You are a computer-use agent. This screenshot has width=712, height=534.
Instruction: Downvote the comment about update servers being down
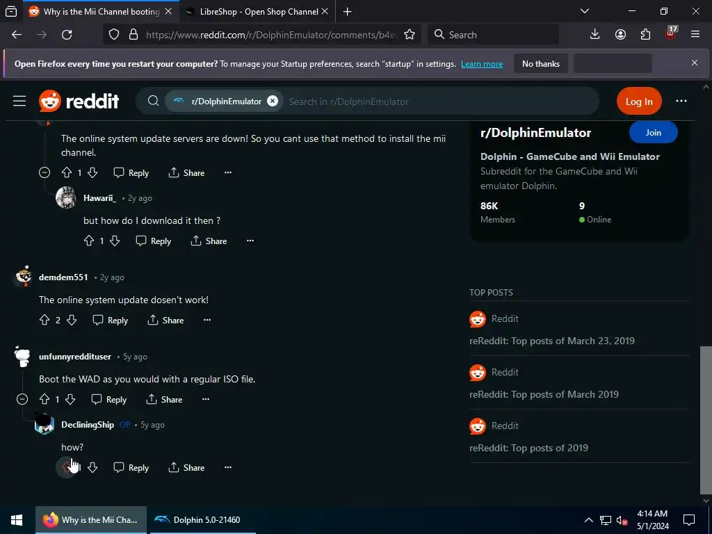pos(92,172)
